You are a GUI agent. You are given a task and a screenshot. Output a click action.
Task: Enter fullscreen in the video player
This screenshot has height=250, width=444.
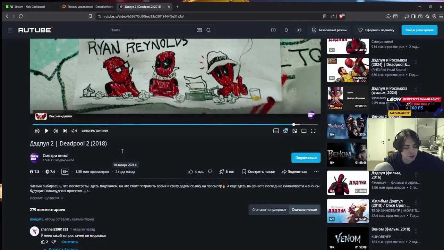(x=313, y=131)
